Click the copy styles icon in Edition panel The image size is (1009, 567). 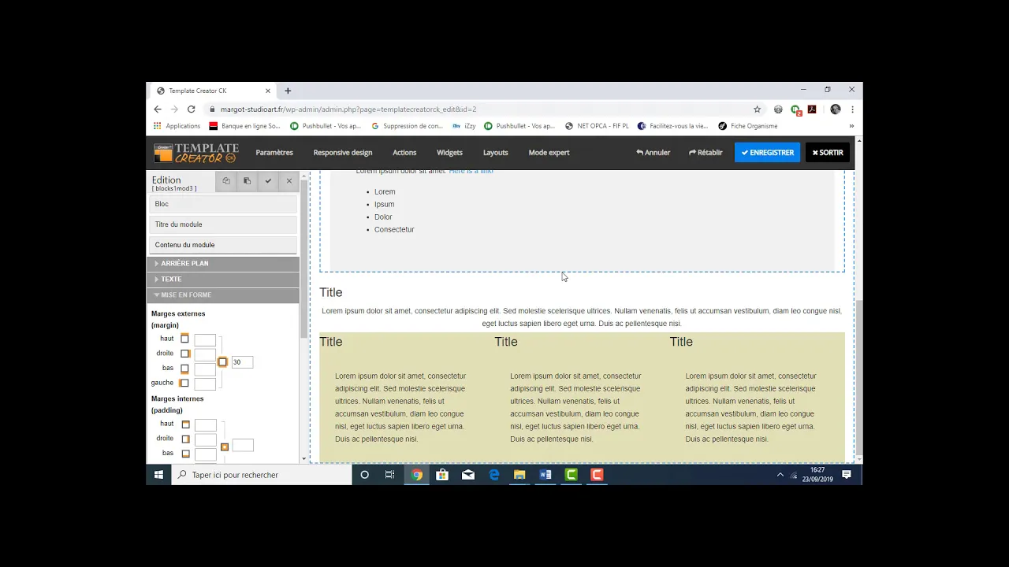pyautogui.click(x=226, y=181)
